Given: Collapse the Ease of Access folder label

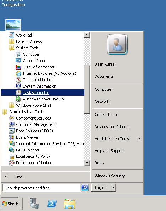Looking at the screenshot, I should (x=29, y=41).
